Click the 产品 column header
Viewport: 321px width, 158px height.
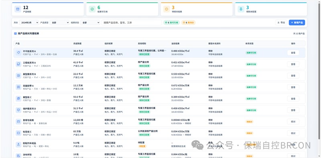[x=18, y=43]
